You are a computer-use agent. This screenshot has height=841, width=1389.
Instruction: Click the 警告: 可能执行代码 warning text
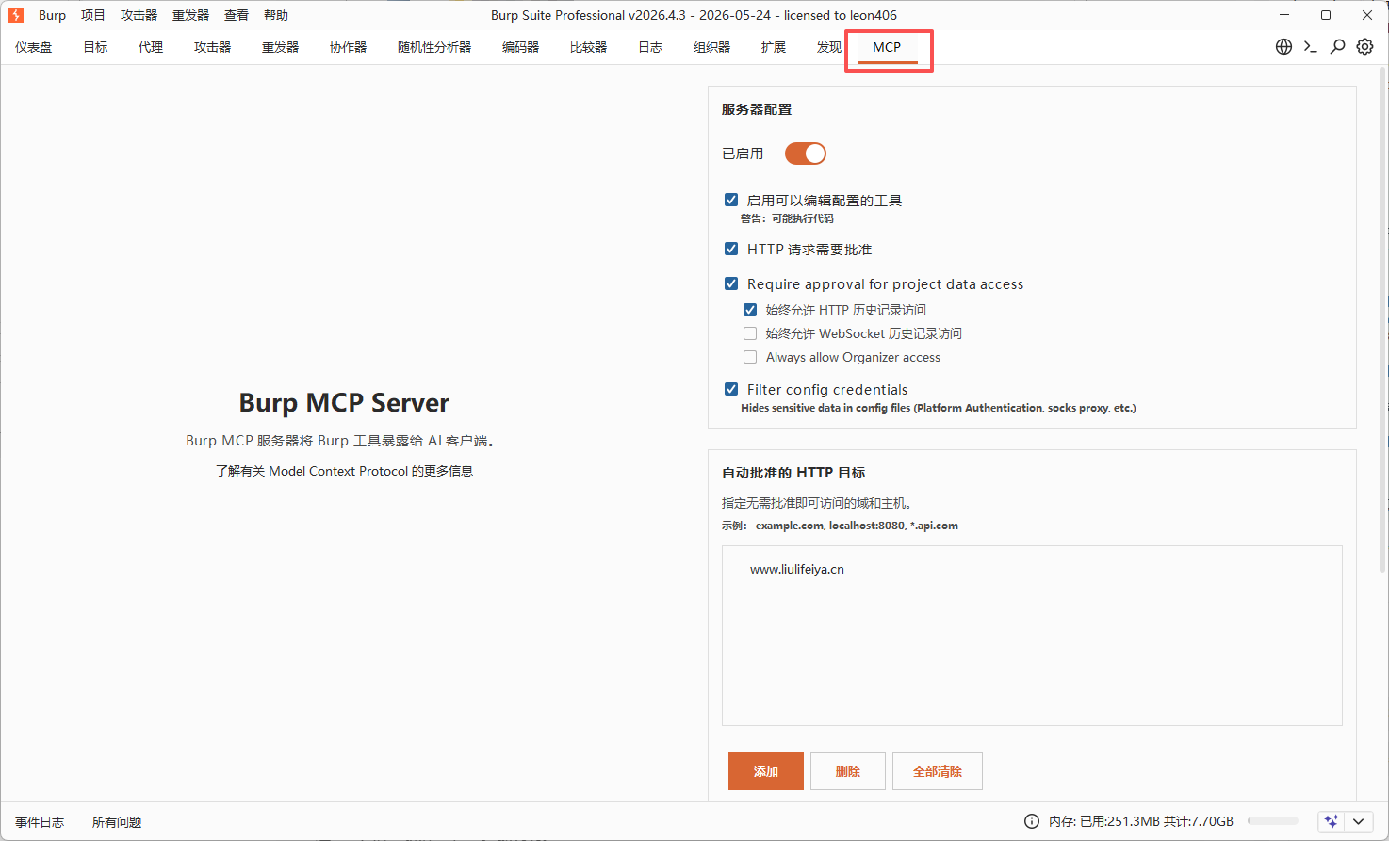click(x=787, y=218)
